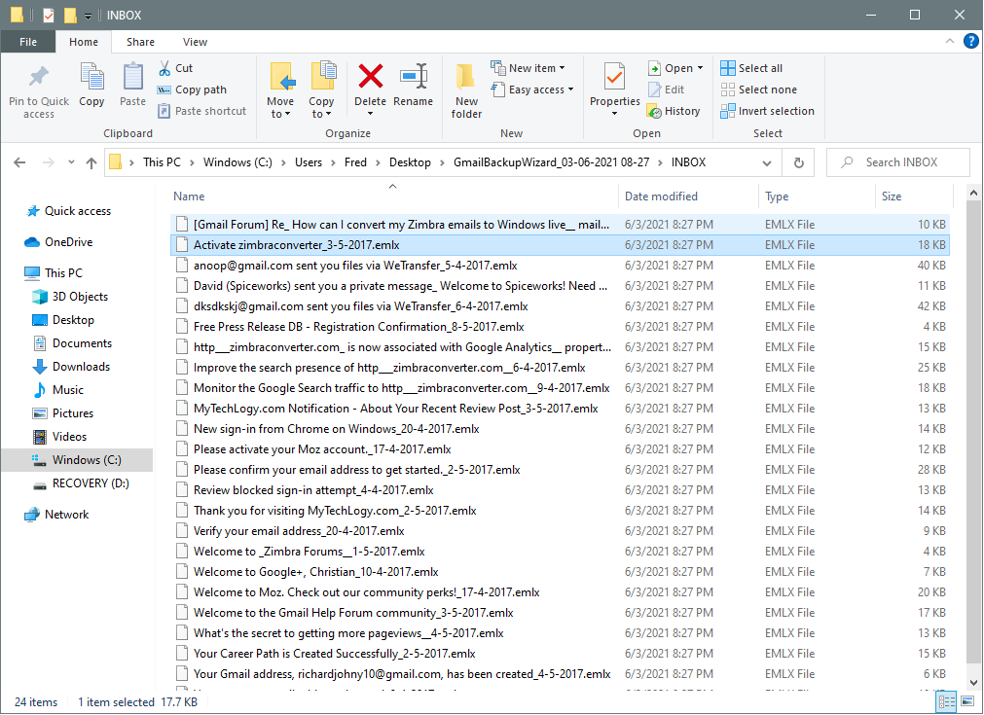The height and width of the screenshot is (715, 984).
Task: Select 'Welcome to Google+, Christian_10-4-2017.emlx'
Action: pos(560,572)
